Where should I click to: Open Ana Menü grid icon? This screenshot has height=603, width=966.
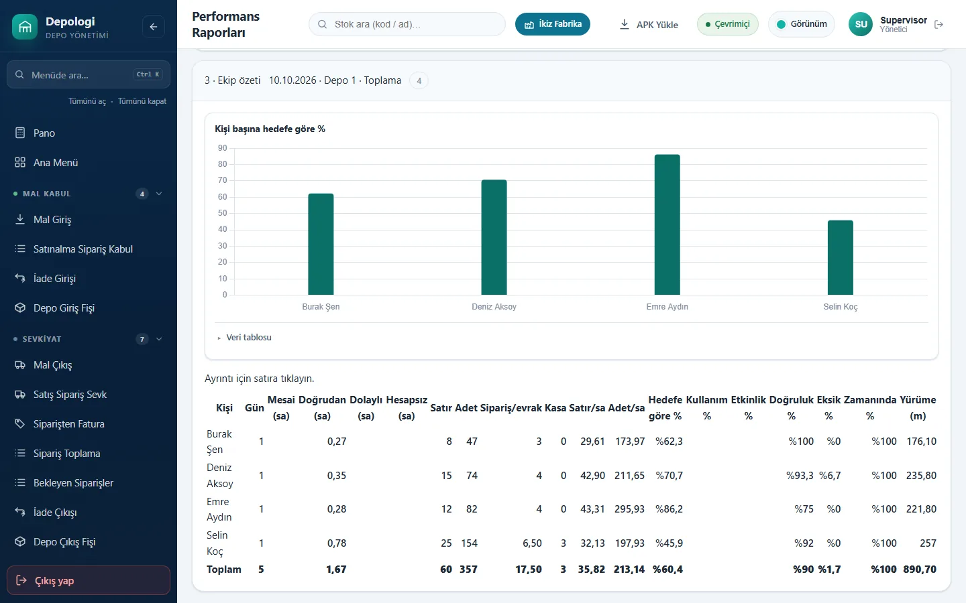(x=20, y=162)
